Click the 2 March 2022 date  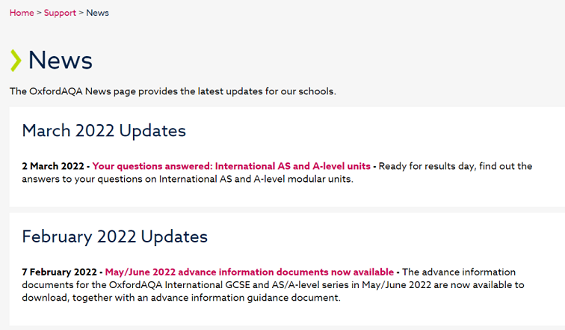[53, 166]
